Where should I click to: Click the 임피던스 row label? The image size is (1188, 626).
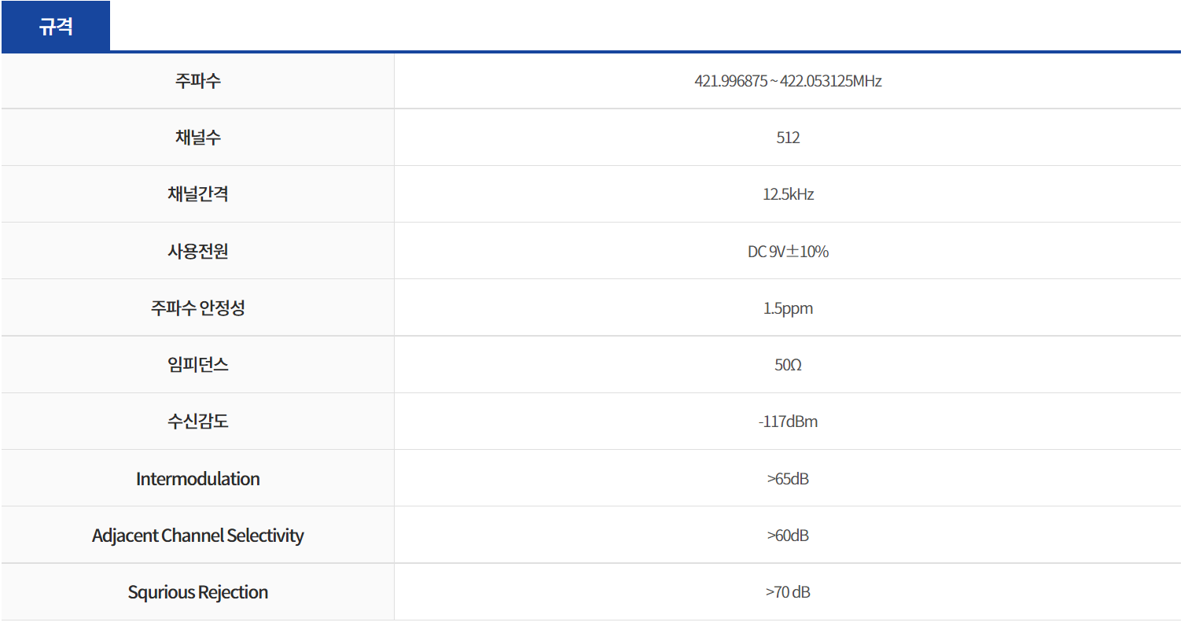tap(198, 365)
